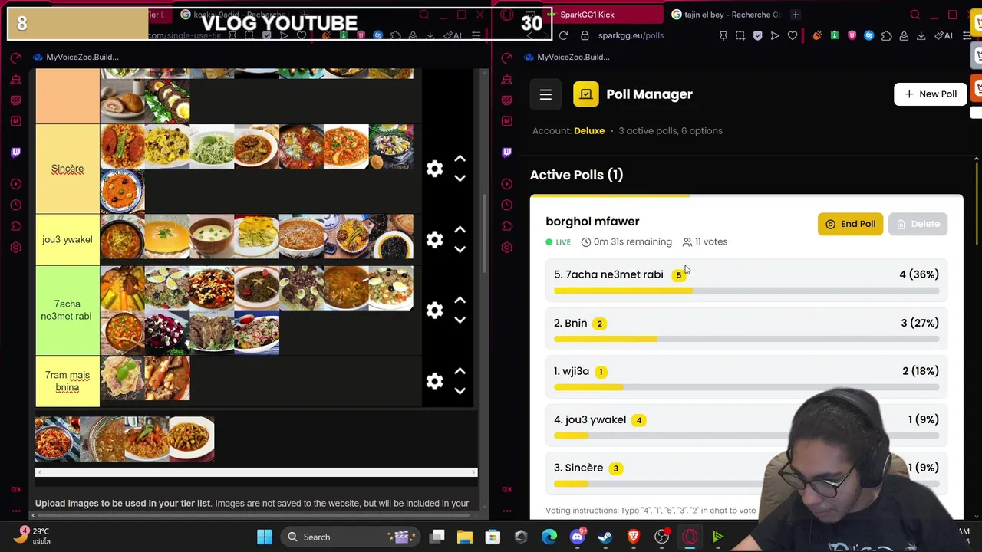This screenshot has width=982, height=552.
Task: Click the Deluxe account label
Action: pos(589,131)
